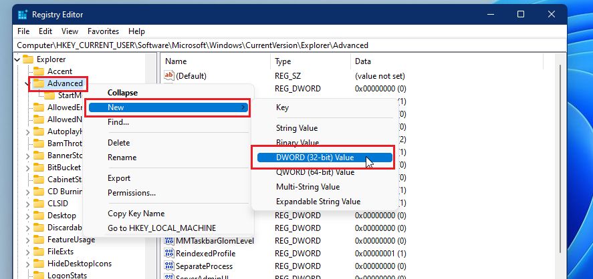The height and width of the screenshot is (279, 593).
Task: Click the 0x00000001 (1) data of ReindexedProfile
Action: 381,254
